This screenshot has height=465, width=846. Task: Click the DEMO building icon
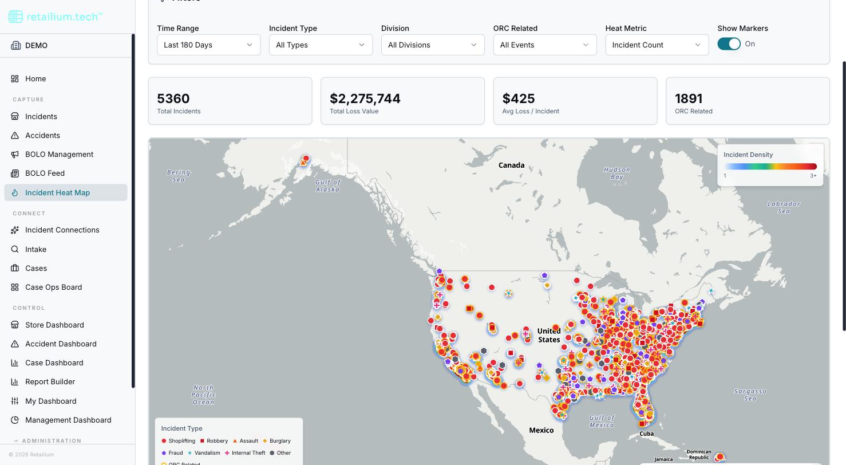[15, 45]
